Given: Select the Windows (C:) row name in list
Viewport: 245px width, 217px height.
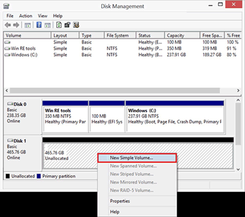Looking at the screenshot, I should [x=24, y=55].
